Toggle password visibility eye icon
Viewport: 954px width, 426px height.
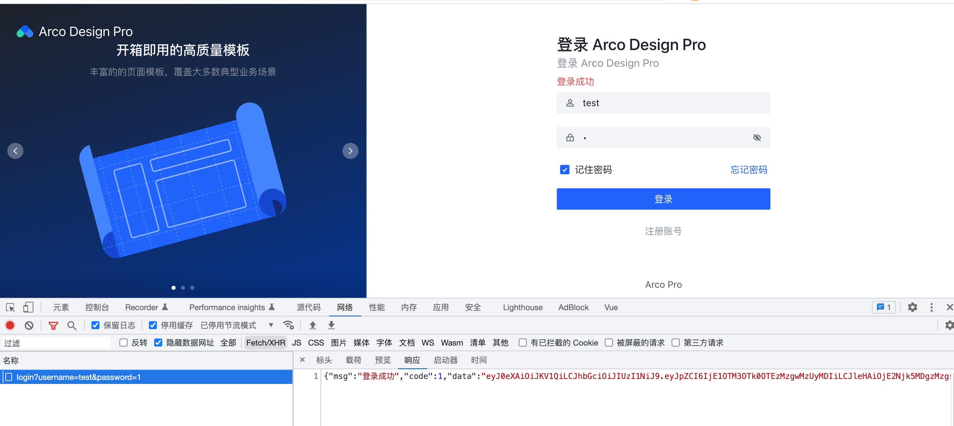(757, 138)
